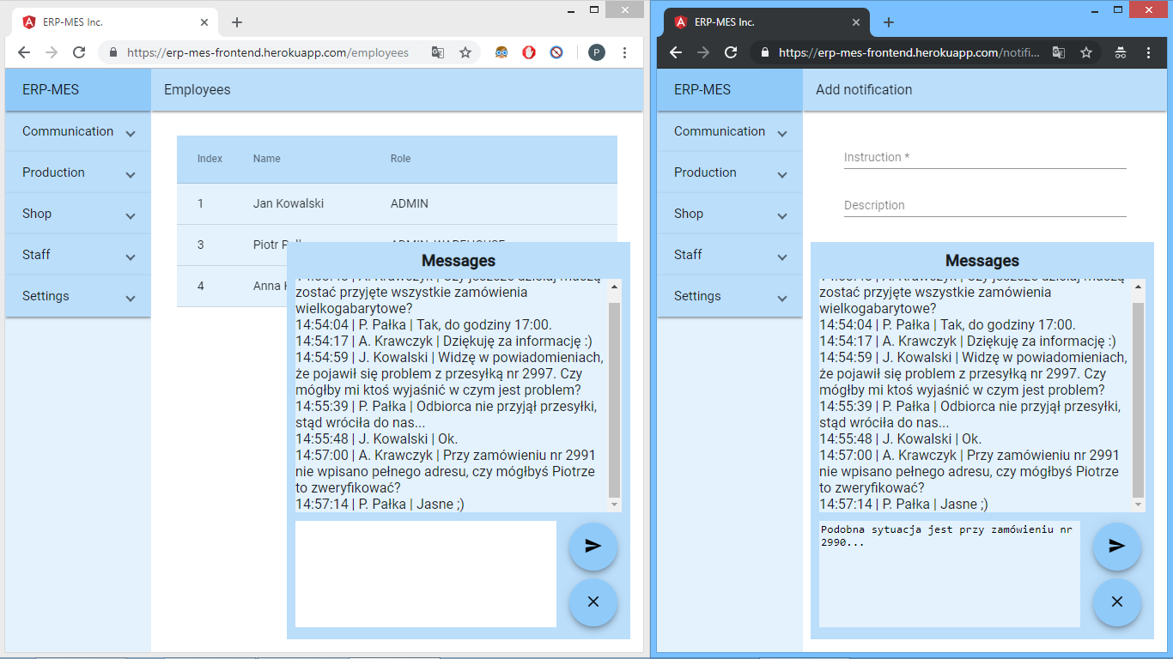Expand Communication in the Employees window sidebar
The height and width of the screenshot is (659, 1173).
(78, 131)
